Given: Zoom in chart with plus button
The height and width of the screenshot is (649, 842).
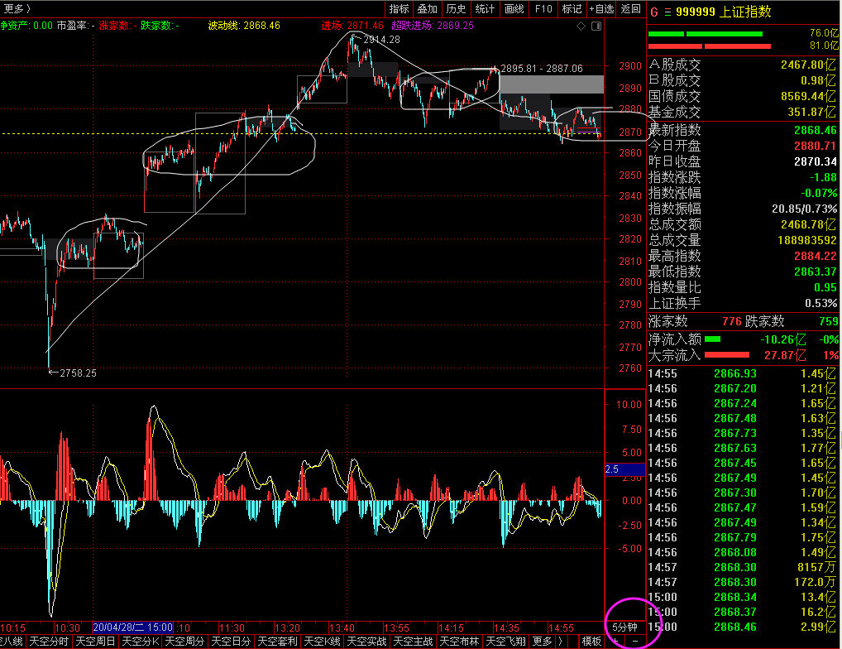Looking at the screenshot, I should point(615,642).
